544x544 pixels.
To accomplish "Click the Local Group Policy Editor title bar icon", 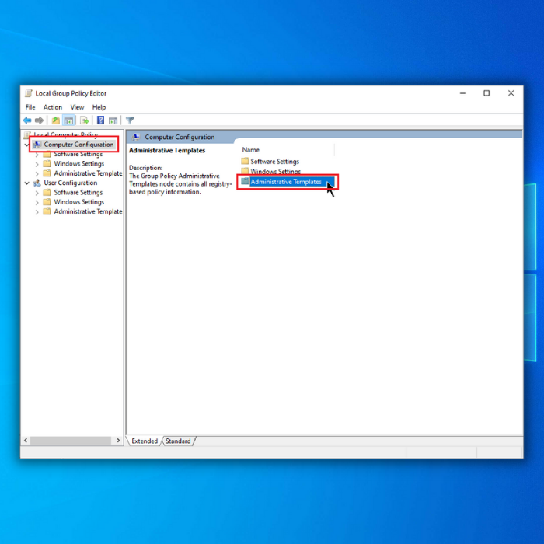I will coord(29,93).
